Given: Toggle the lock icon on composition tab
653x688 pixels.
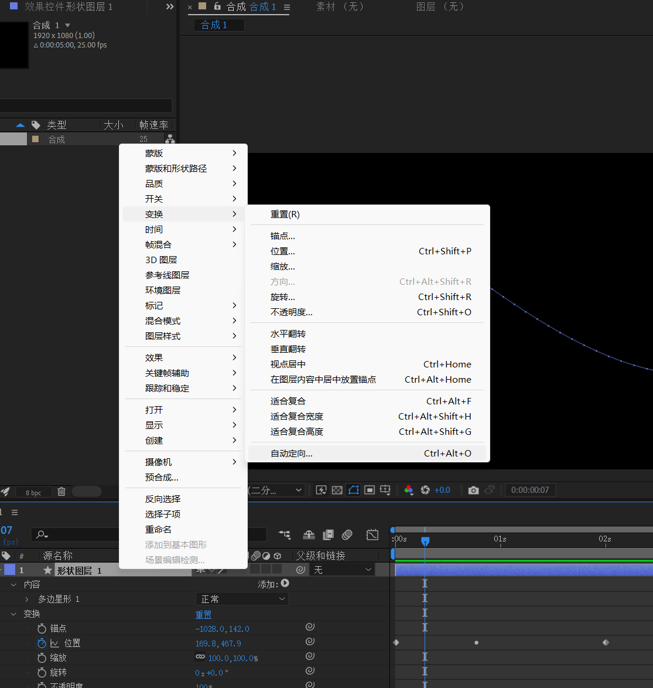Looking at the screenshot, I should (217, 6).
